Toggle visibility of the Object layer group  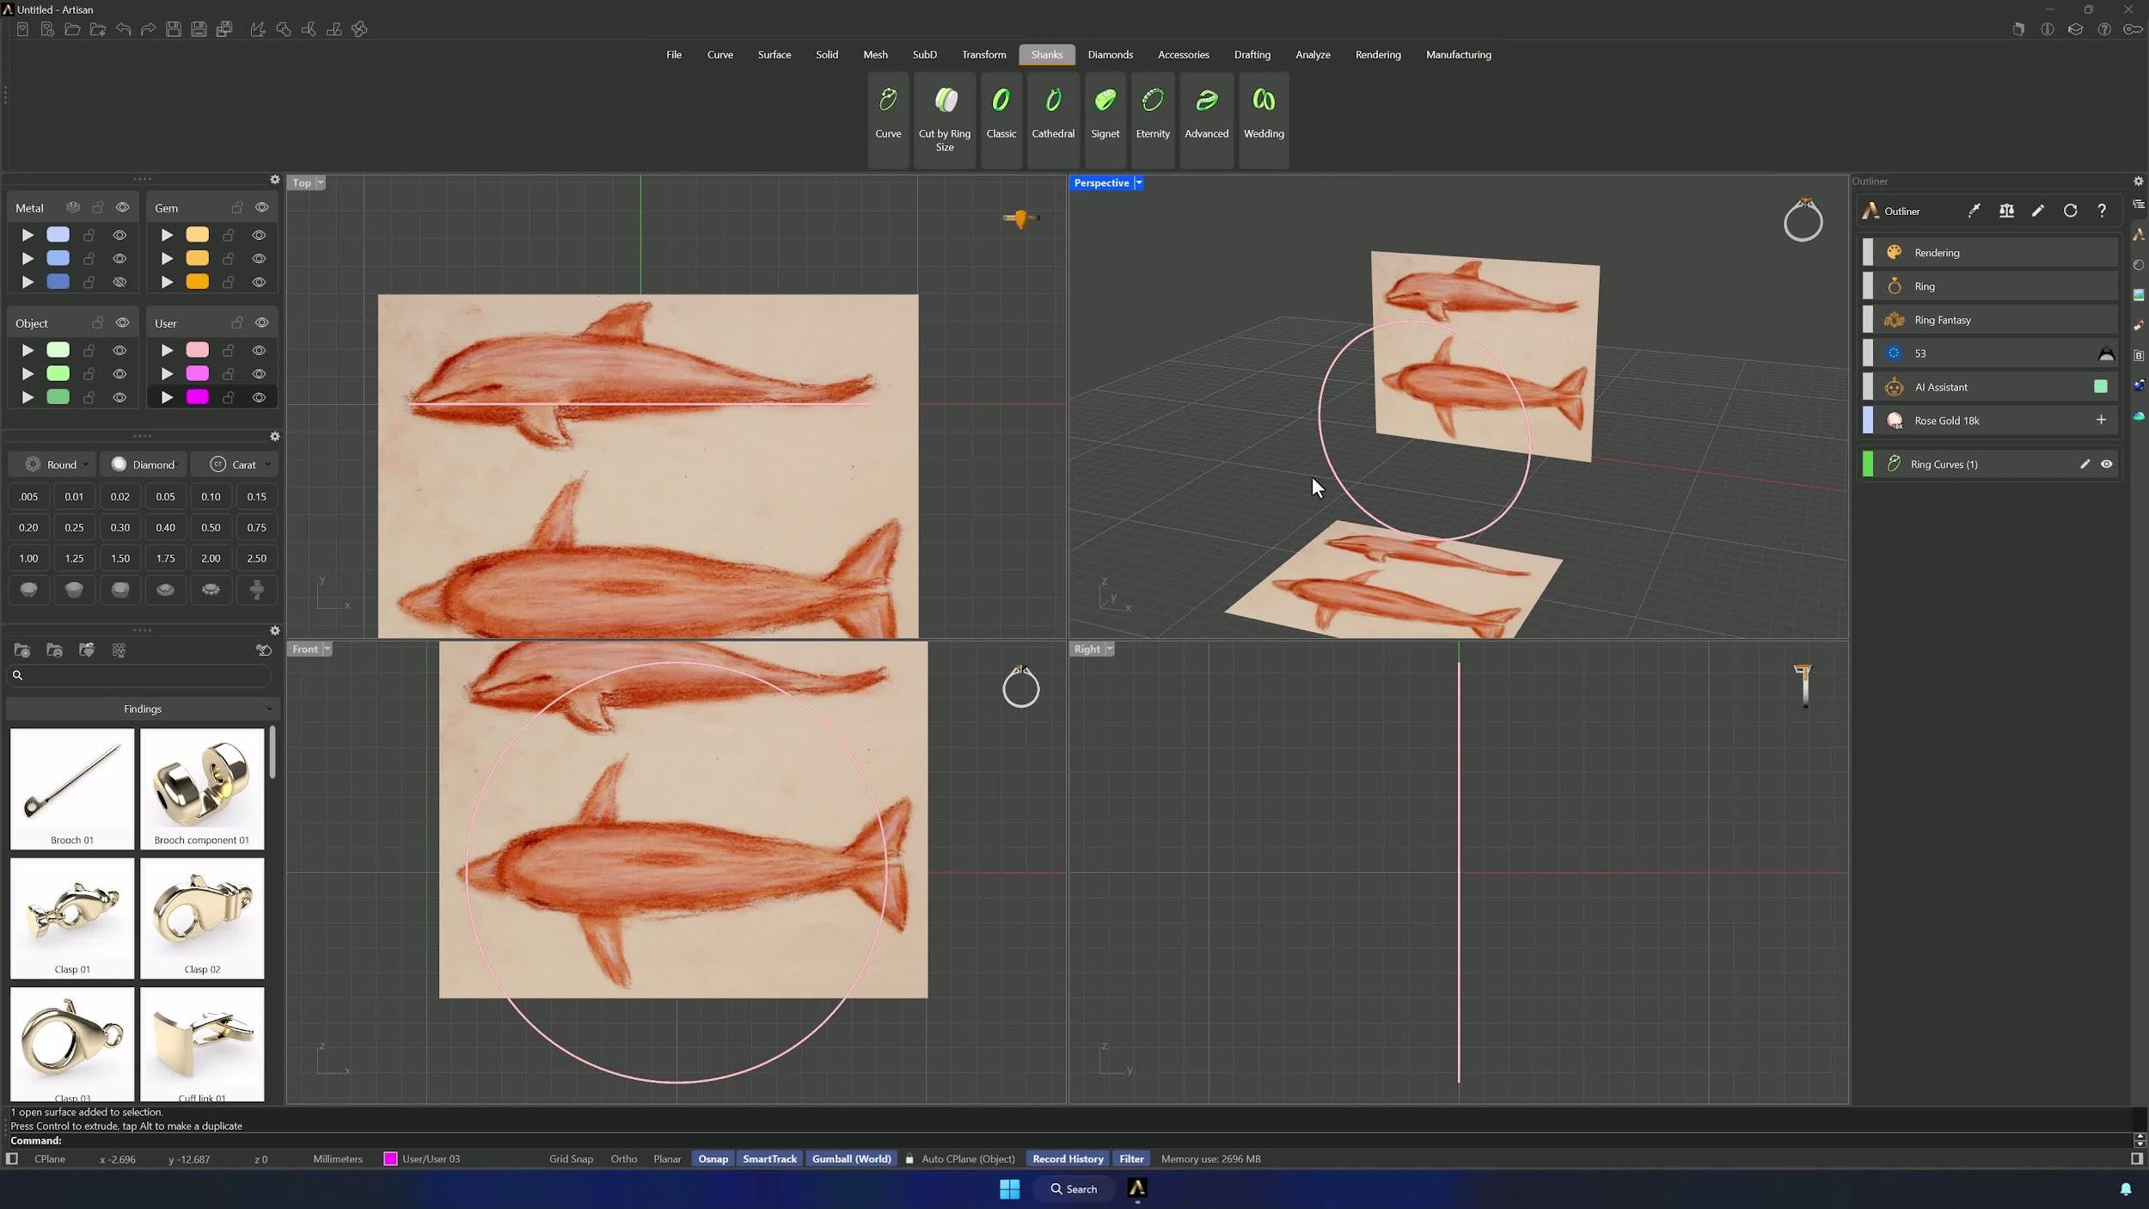(x=123, y=323)
